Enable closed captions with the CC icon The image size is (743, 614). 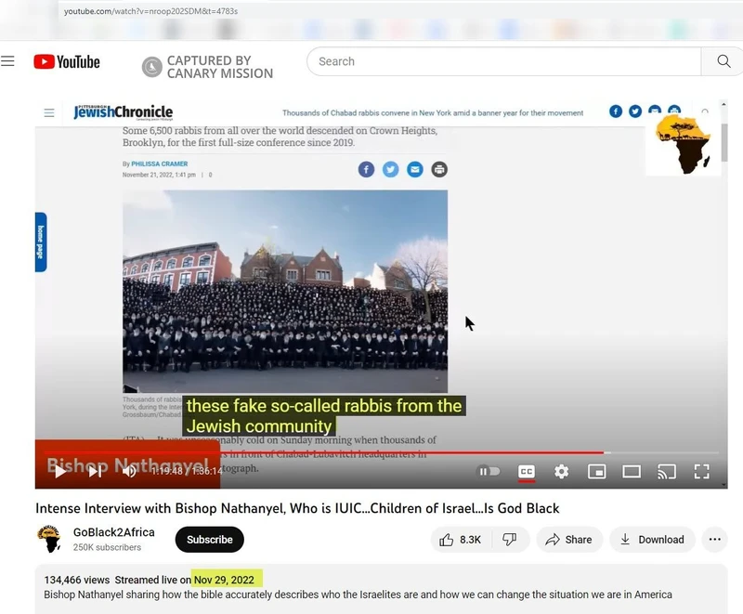pyautogui.click(x=526, y=472)
